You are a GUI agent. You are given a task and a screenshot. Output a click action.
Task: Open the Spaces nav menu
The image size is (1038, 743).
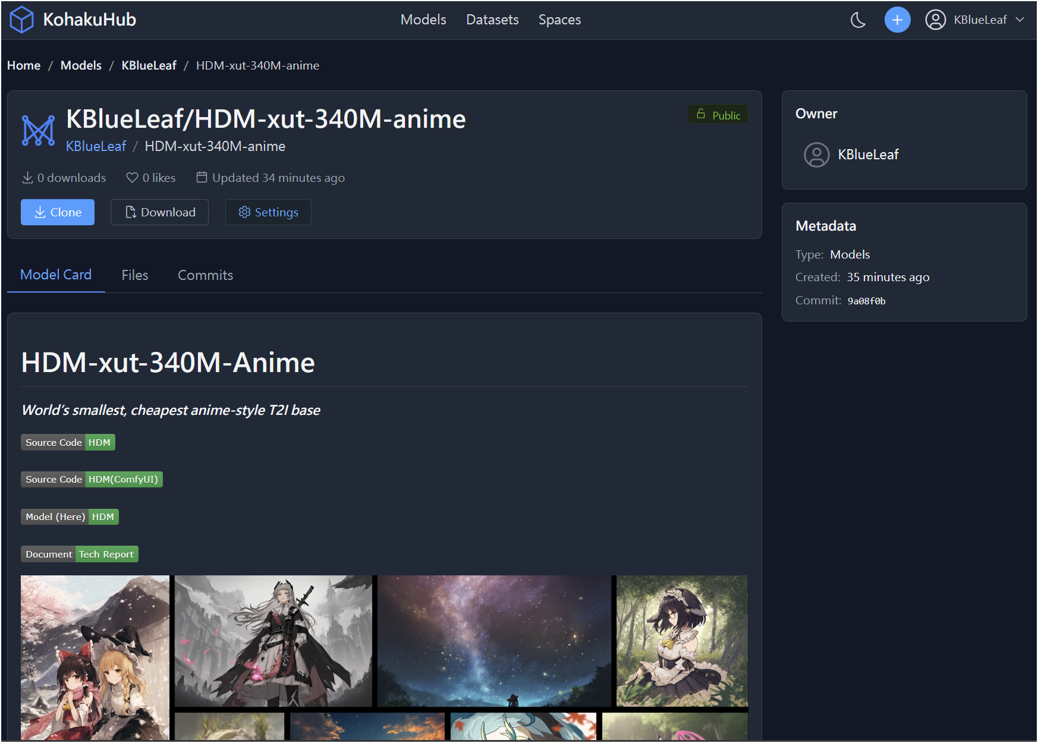pos(559,20)
